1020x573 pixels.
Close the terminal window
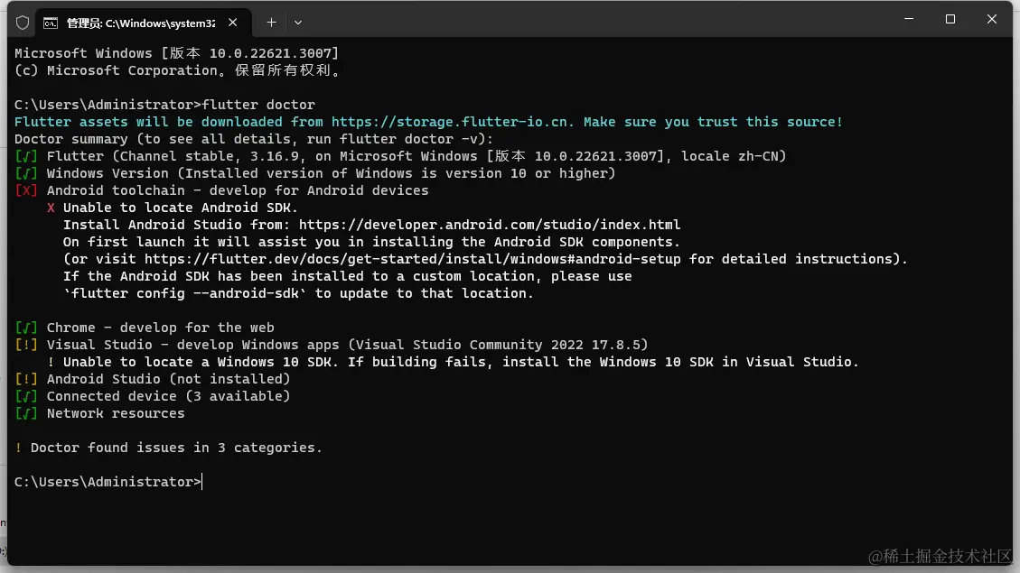pyautogui.click(x=992, y=19)
